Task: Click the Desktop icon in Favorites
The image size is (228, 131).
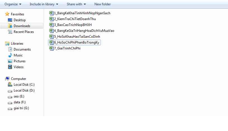Action: tap(10, 20)
